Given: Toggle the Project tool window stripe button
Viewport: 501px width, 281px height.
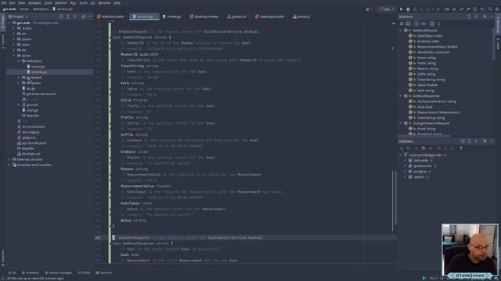Looking at the screenshot, I should pos(3,22).
